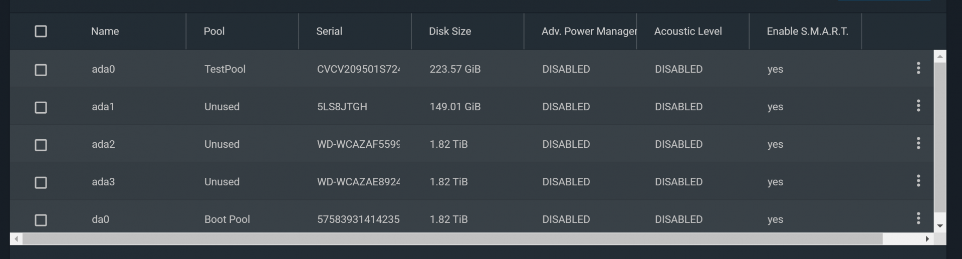Sort by the Disk Size header

(x=450, y=31)
